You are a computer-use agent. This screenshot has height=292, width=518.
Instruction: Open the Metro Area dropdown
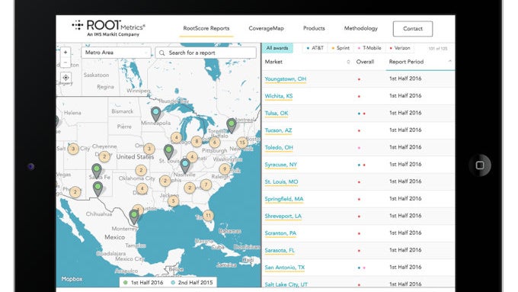(116, 53)
